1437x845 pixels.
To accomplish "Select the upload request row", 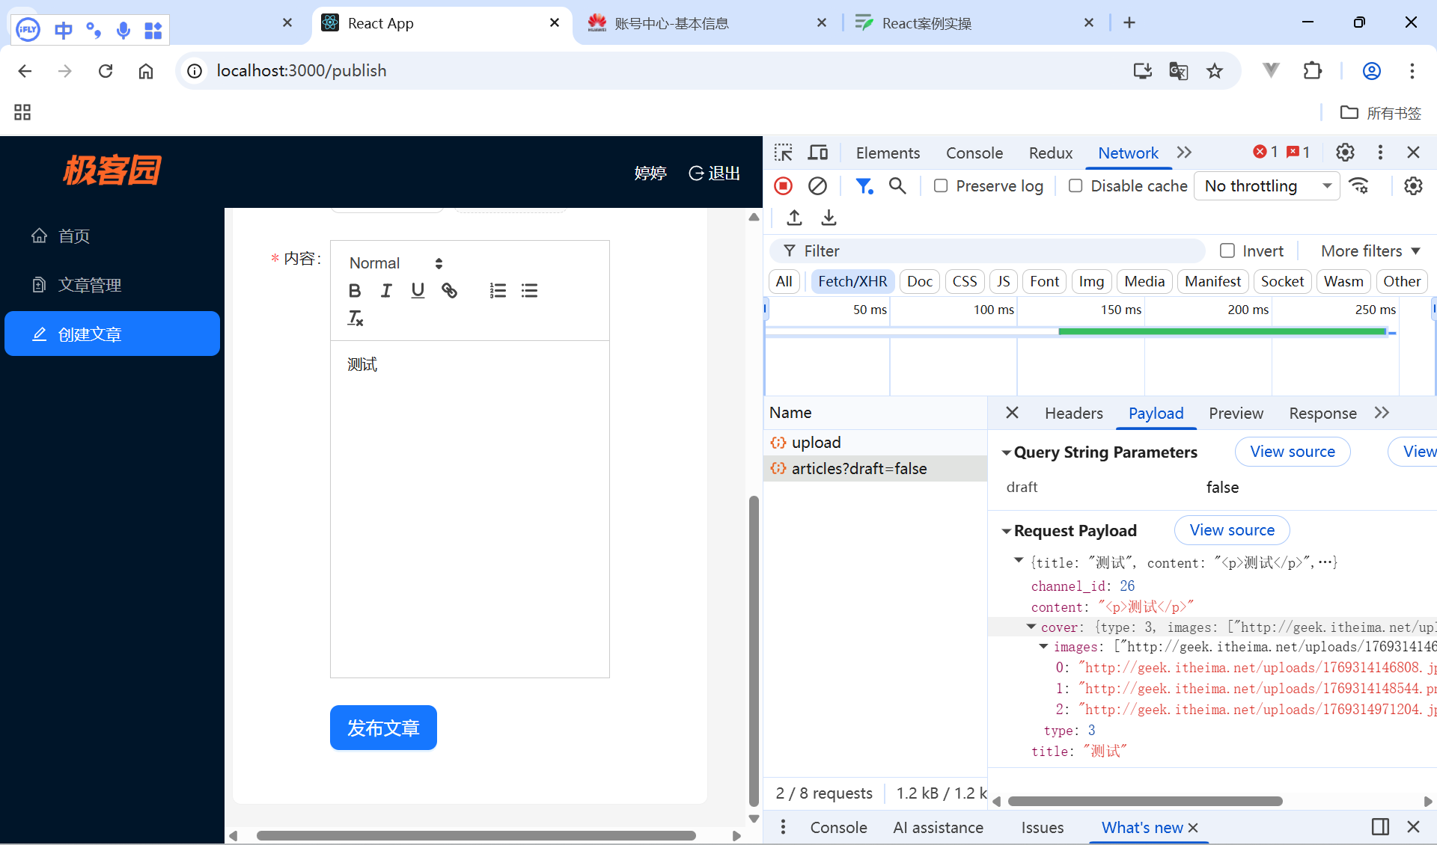I will click(x=816, y=443).
